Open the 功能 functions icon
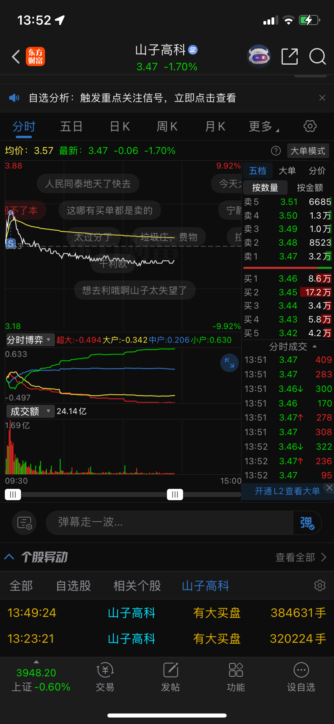Viewport: 334px width, 724px height. [236, 678]
